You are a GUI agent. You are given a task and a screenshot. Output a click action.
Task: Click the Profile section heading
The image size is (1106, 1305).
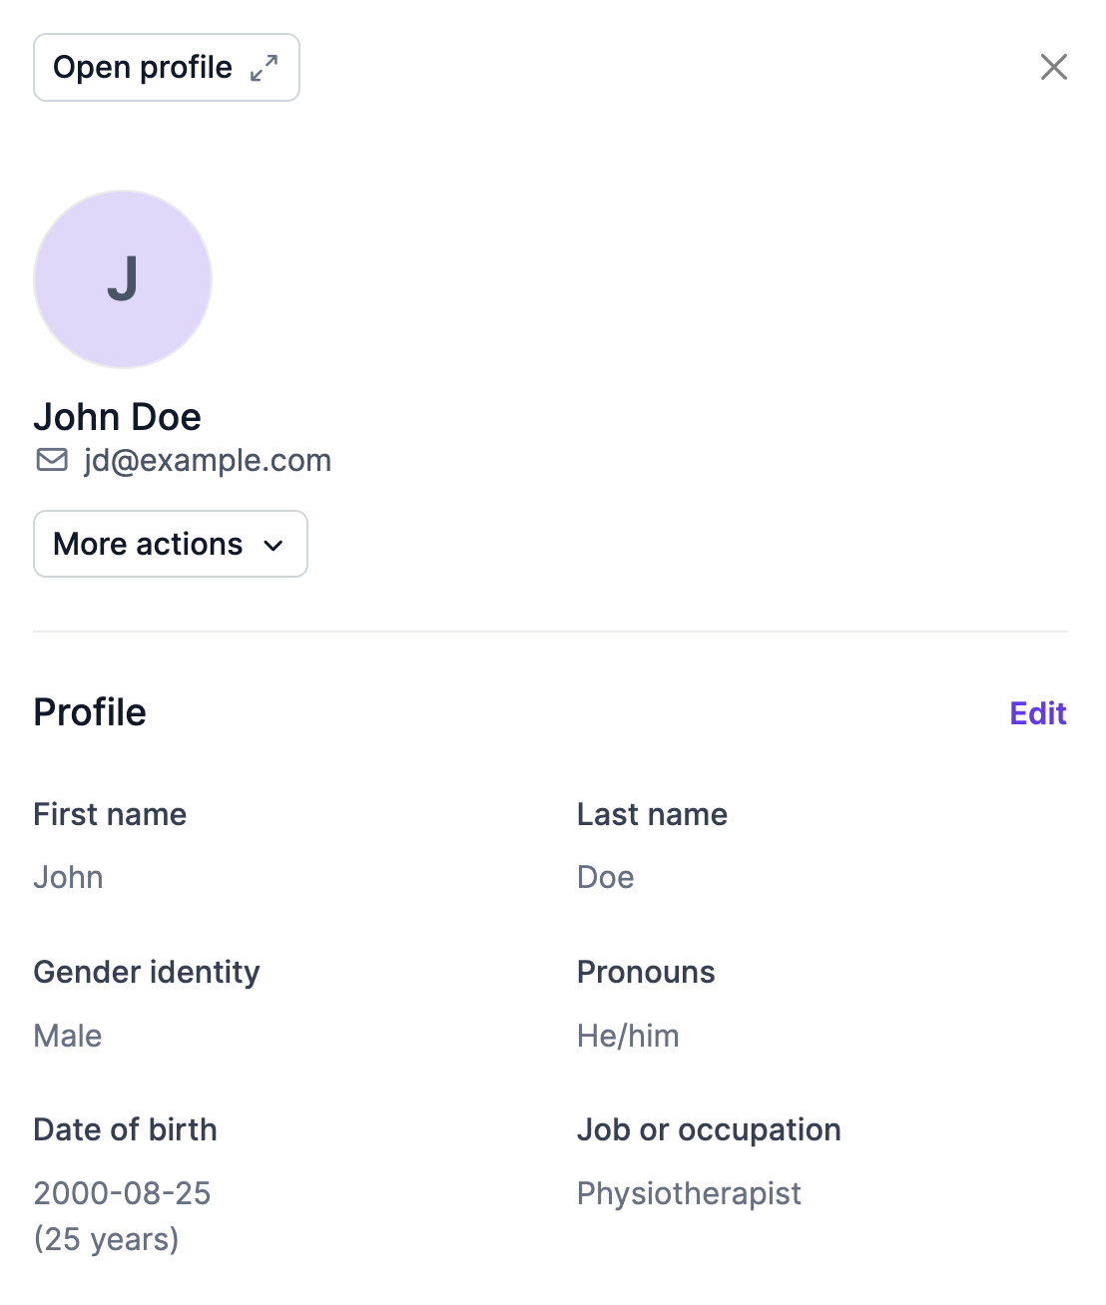click(x=90, y=712)
